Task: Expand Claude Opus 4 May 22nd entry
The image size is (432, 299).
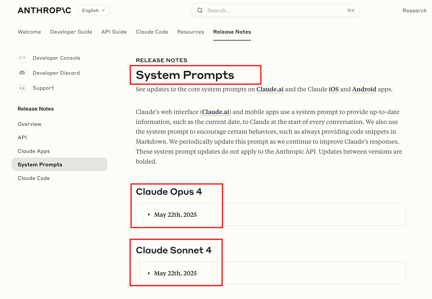Action: click(x=175, y=215)
